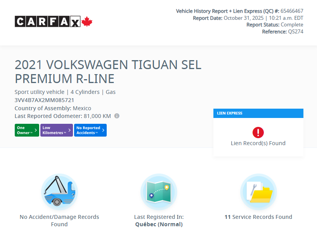This screenshot has width=317, height=234.
Task: Open the Lien Record(s) Found details
Action: click(258, 143)
